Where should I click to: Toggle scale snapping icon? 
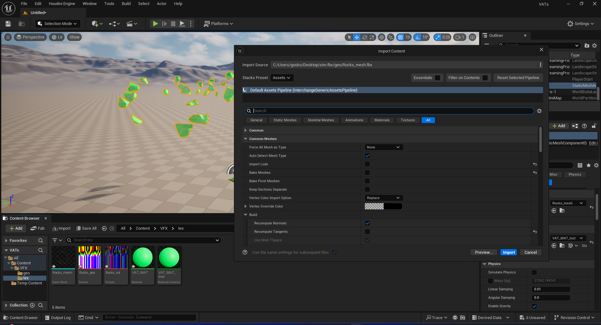point(438,37)
